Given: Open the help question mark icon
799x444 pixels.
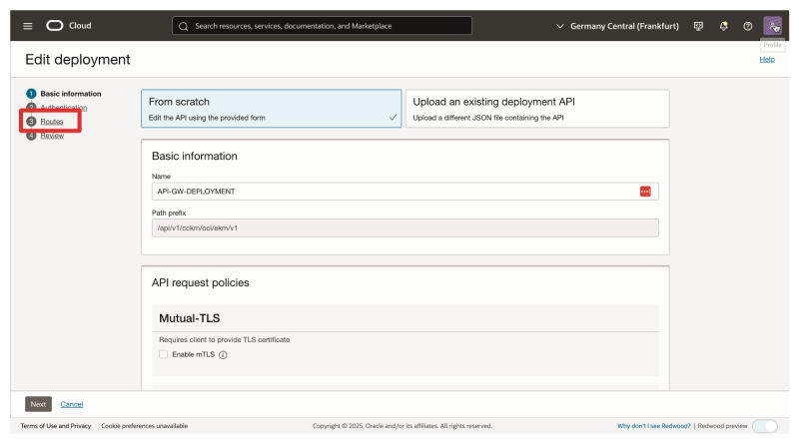Looking at the screenshot, I should tap(747, 26).
